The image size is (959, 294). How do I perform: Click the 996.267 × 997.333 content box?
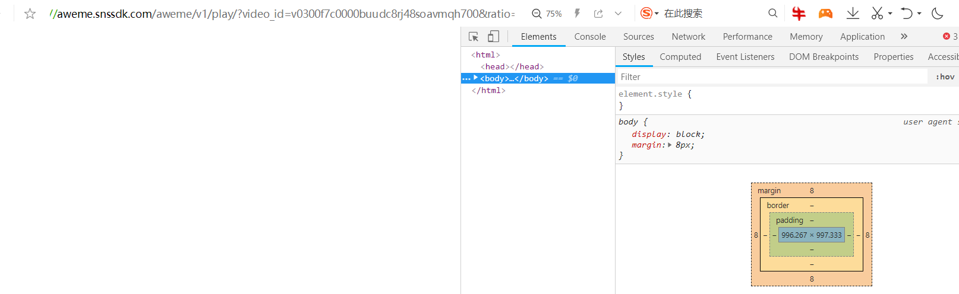click(812, 235)
